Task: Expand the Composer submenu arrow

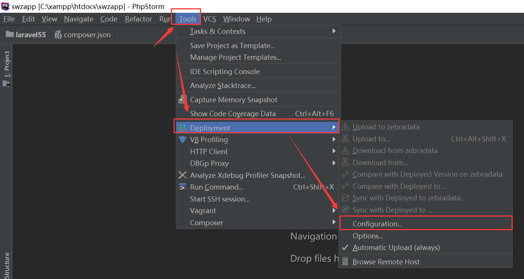Action: [x=334, y=223]
